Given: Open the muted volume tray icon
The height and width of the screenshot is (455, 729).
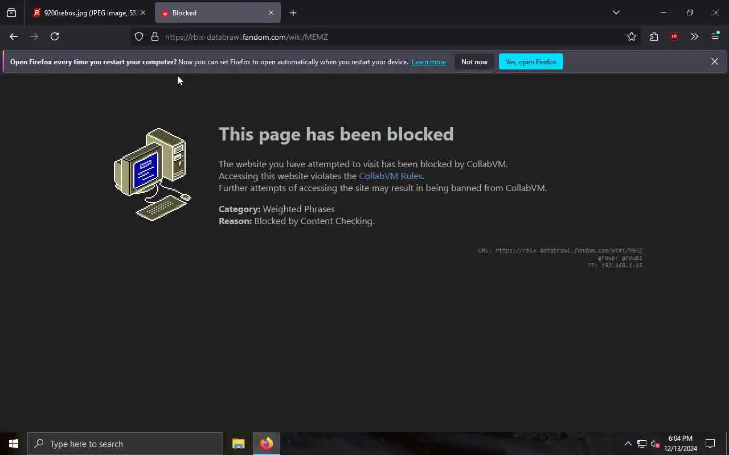Looking at the screenshot, I should 655,444.
